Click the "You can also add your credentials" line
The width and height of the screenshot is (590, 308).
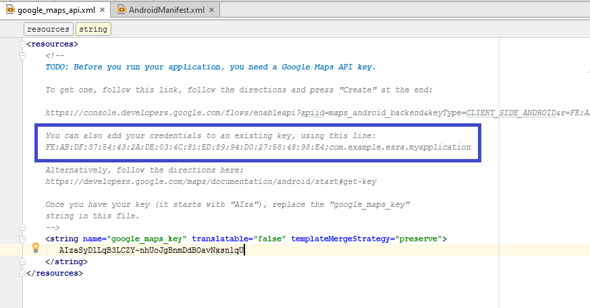coord(211,135)
